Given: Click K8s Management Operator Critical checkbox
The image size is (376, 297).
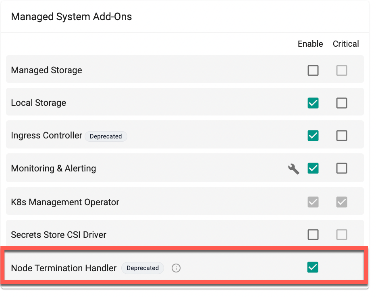Looking at the screenshot, I should [342, 202].
